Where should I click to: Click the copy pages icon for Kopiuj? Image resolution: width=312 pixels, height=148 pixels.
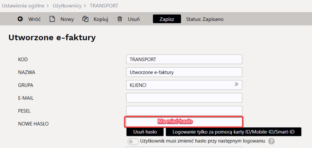85,19
